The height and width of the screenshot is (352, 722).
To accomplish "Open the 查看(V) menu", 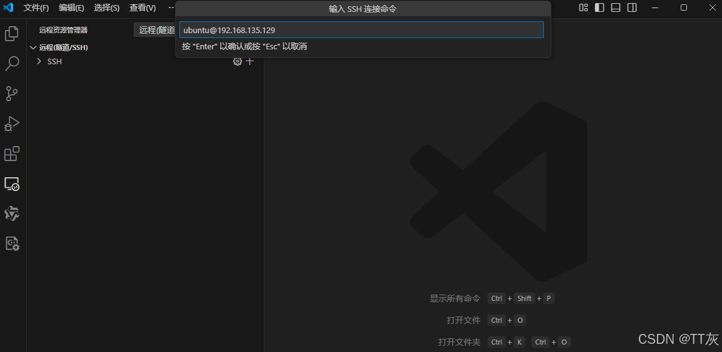I will (143, 8).
